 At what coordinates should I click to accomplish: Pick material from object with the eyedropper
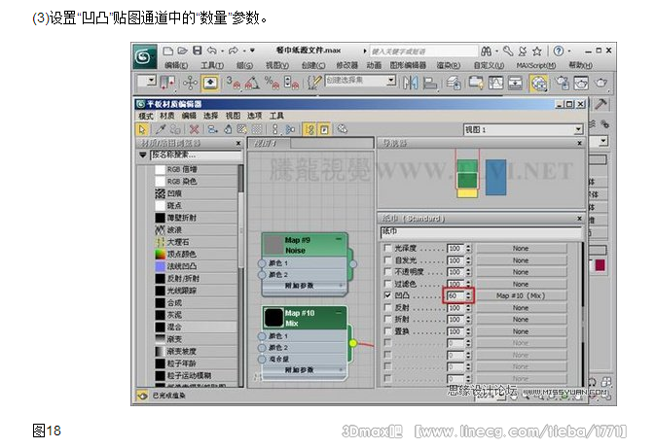coord(161,129)
